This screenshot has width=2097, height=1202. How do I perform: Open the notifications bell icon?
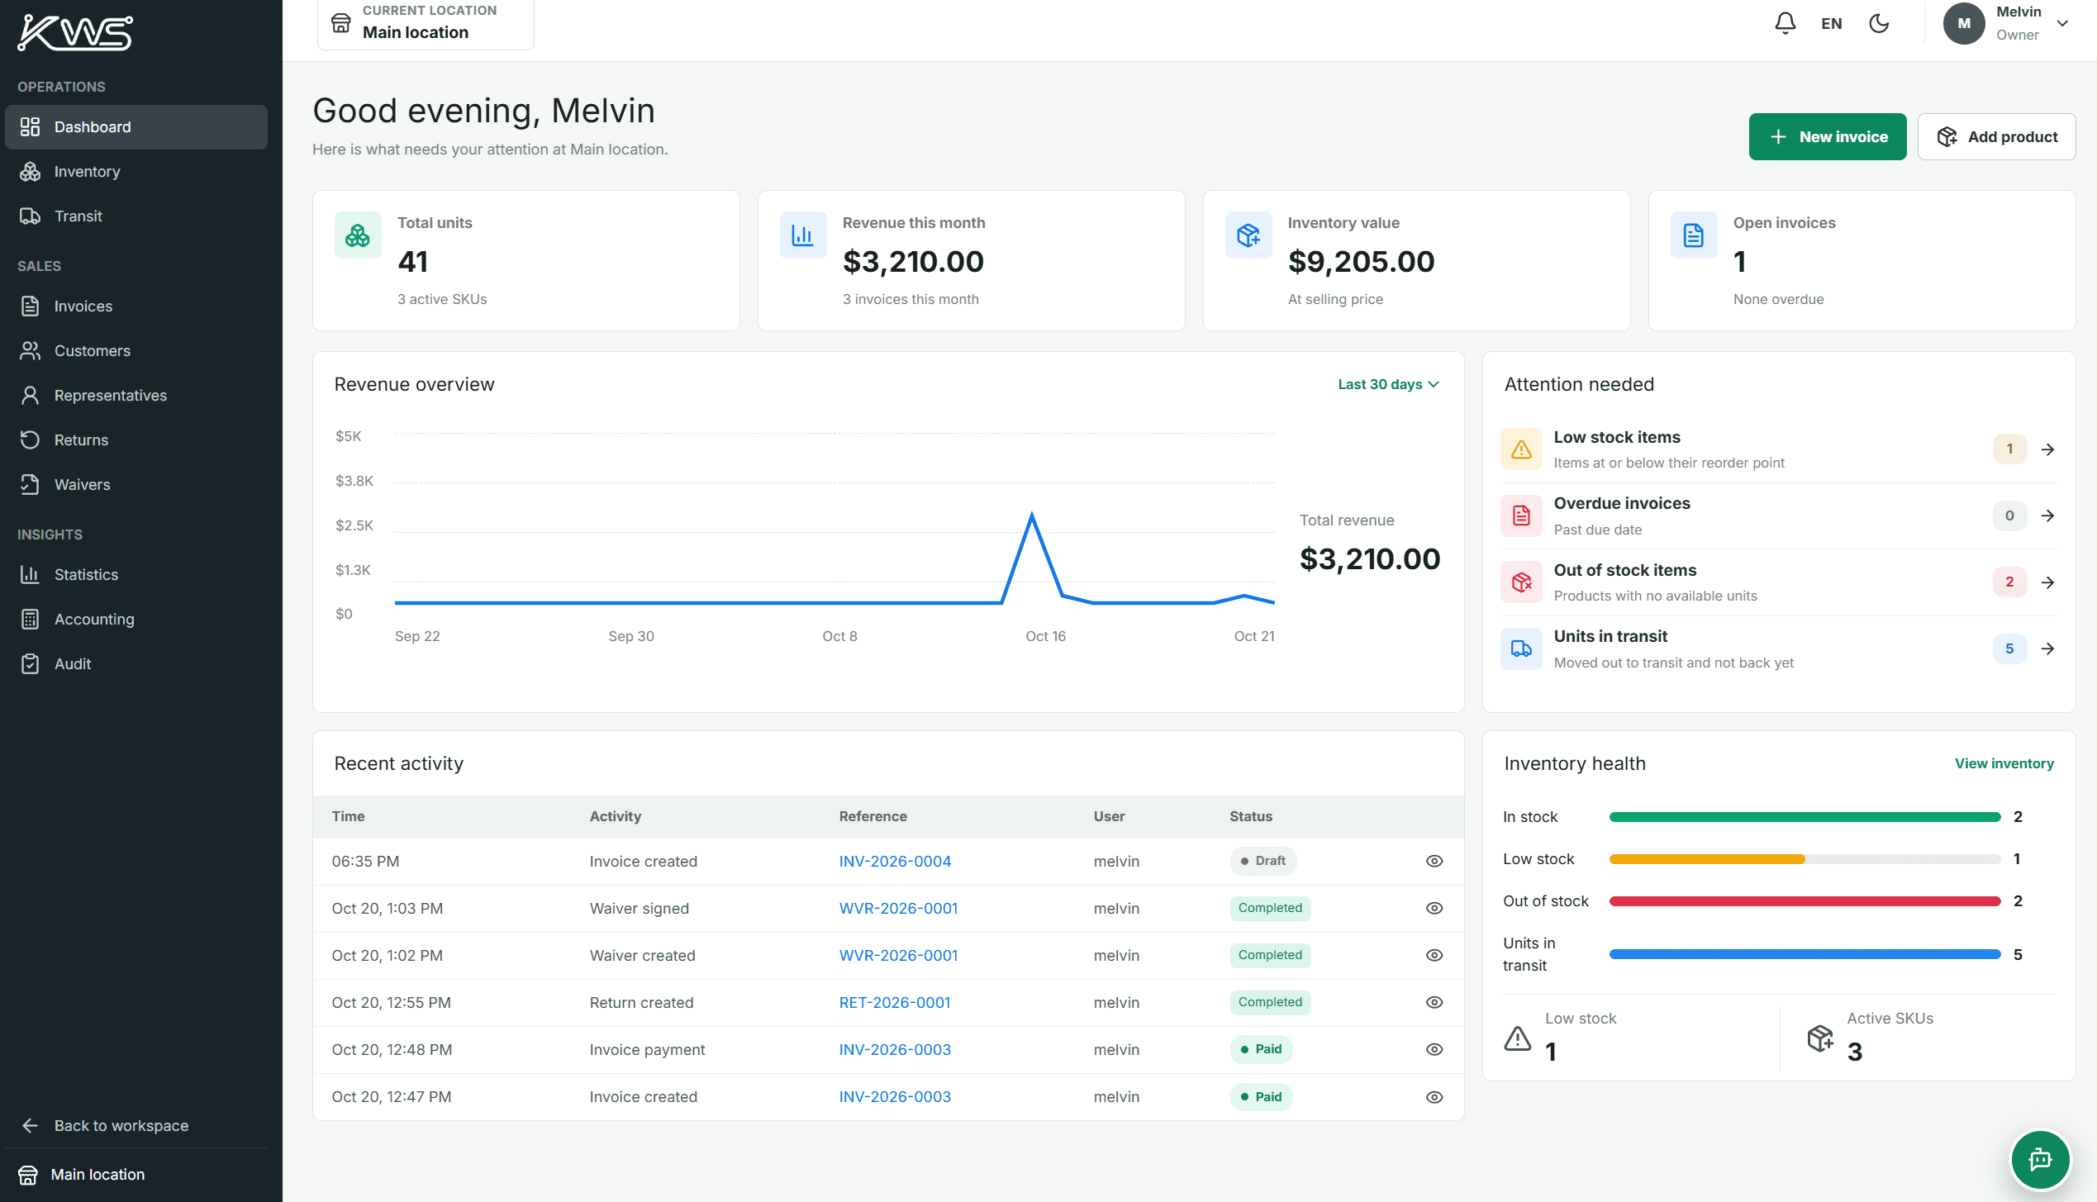[1785, 23]
